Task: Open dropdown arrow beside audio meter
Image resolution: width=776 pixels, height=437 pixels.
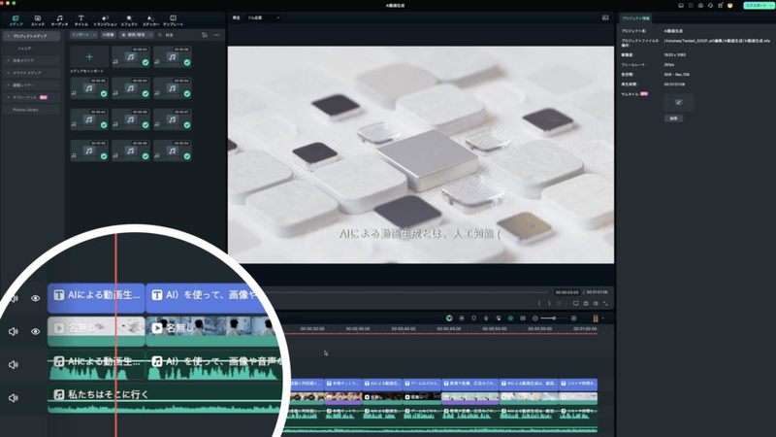Action: click(x=602, y=319)
